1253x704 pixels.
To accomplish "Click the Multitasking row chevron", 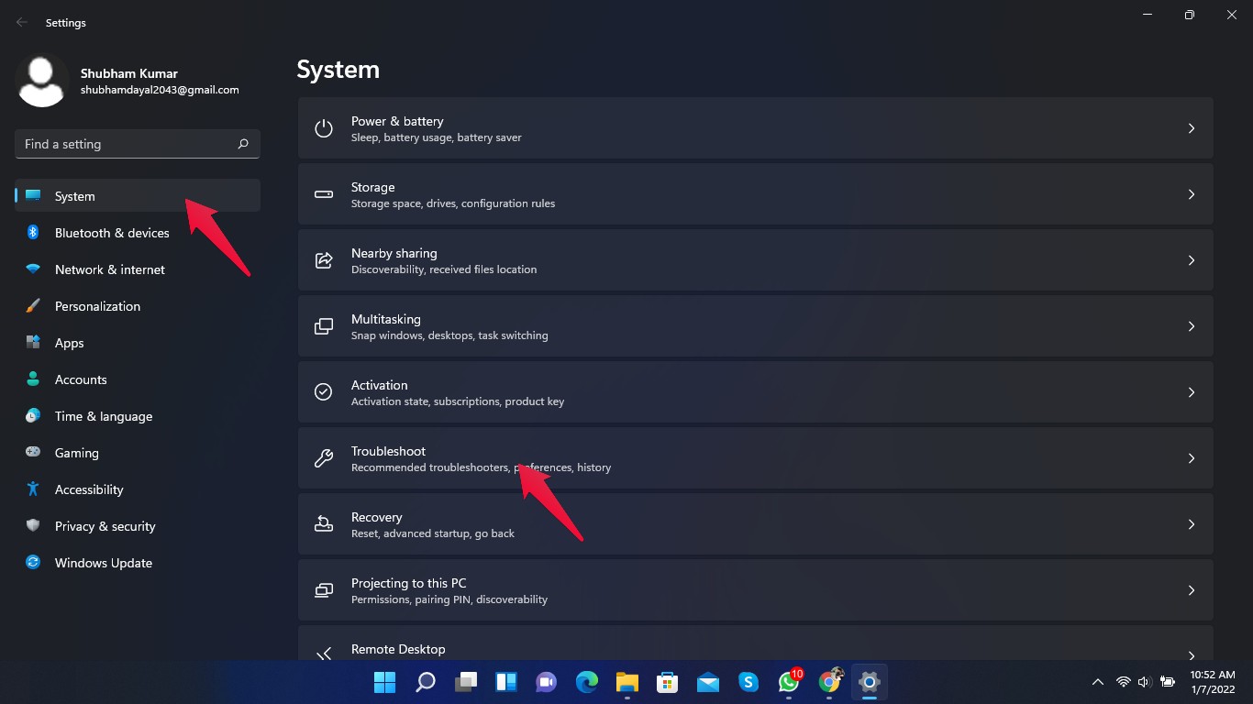I will click(1192, 326).
